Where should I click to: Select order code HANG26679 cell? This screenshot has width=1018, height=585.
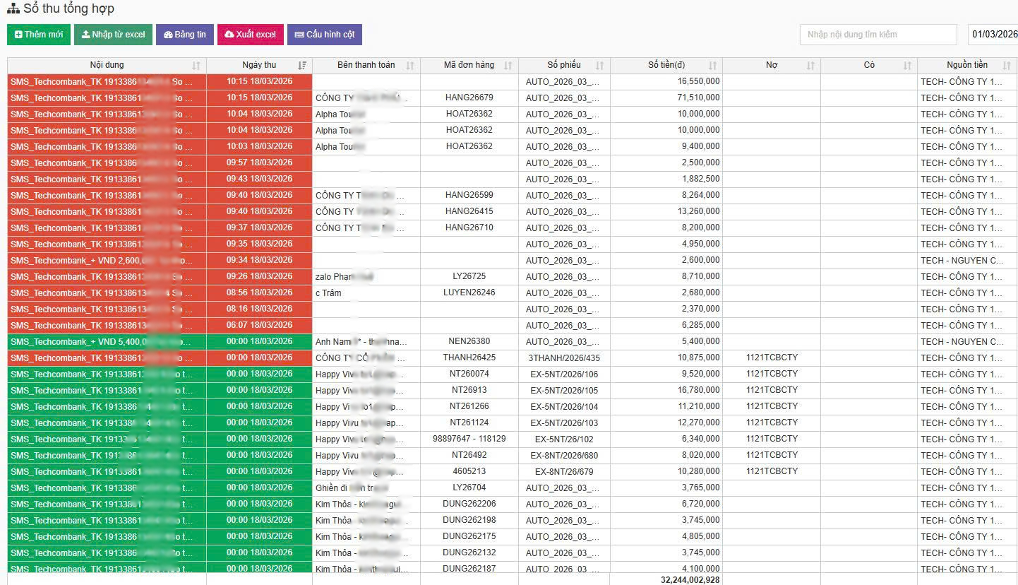(x=469, y=97)
